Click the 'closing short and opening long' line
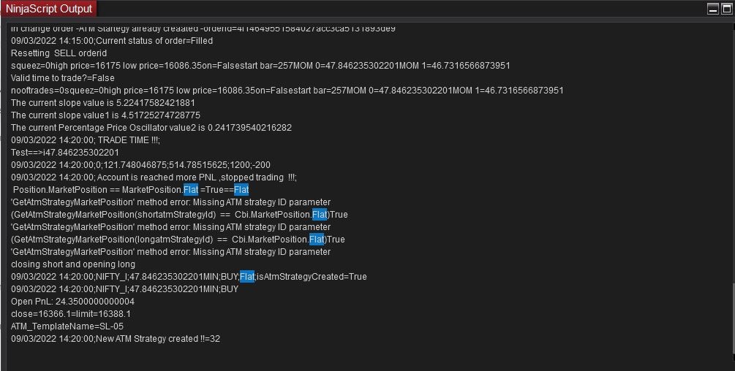 pyautogui.click(x=73, y=264)
